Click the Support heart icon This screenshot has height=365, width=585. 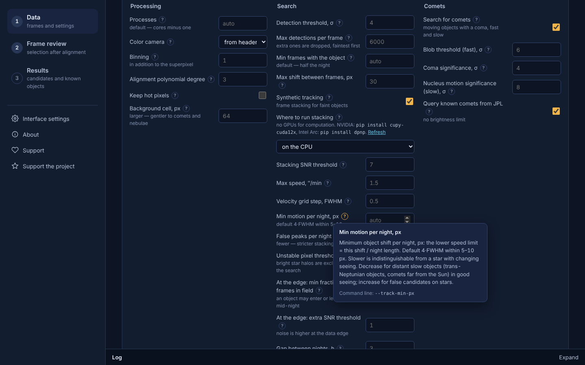[15, 150]
